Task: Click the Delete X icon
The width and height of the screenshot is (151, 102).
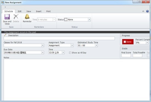Action: (16, 17)
